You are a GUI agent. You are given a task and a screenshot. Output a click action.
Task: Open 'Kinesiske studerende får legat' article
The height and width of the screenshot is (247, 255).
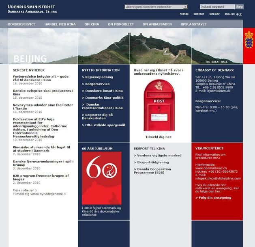pyautogui.click(x=41, y=149)
